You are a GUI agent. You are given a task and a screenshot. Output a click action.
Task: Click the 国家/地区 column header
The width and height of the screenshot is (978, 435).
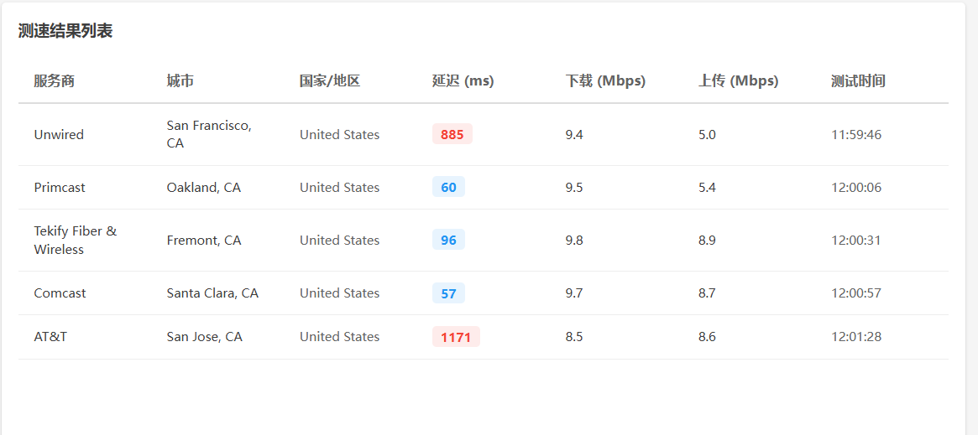(329, 81)
